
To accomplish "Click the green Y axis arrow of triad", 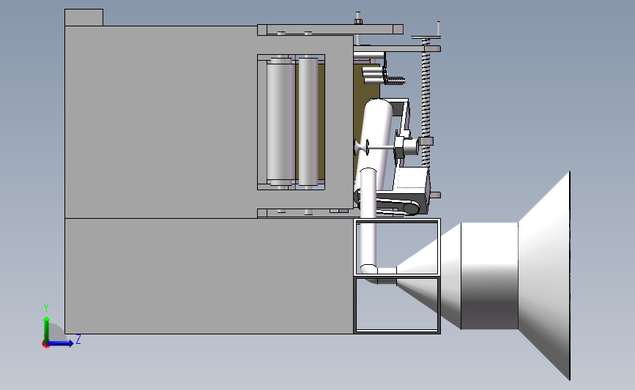I will tap(47, 329).
